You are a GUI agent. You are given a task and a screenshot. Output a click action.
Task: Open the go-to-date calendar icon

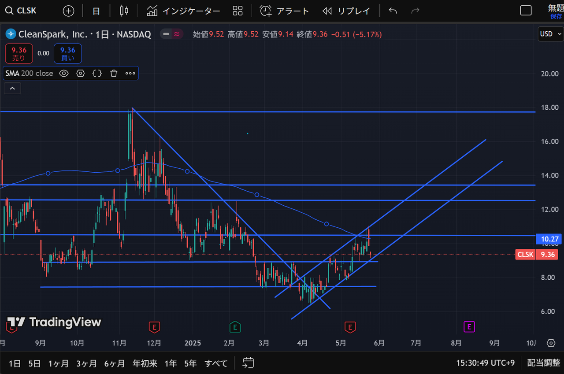pos(249,363)
